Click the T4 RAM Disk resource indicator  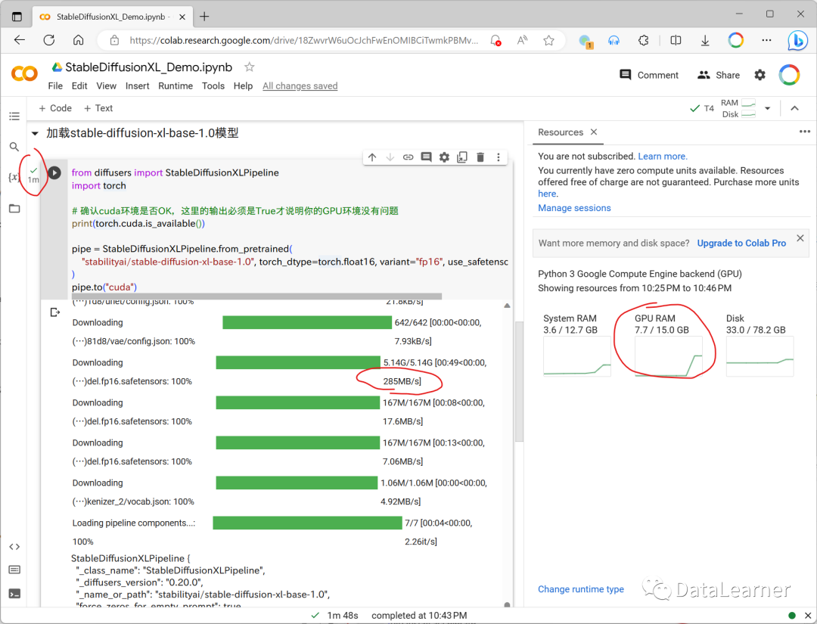click(x=722, y=108)
